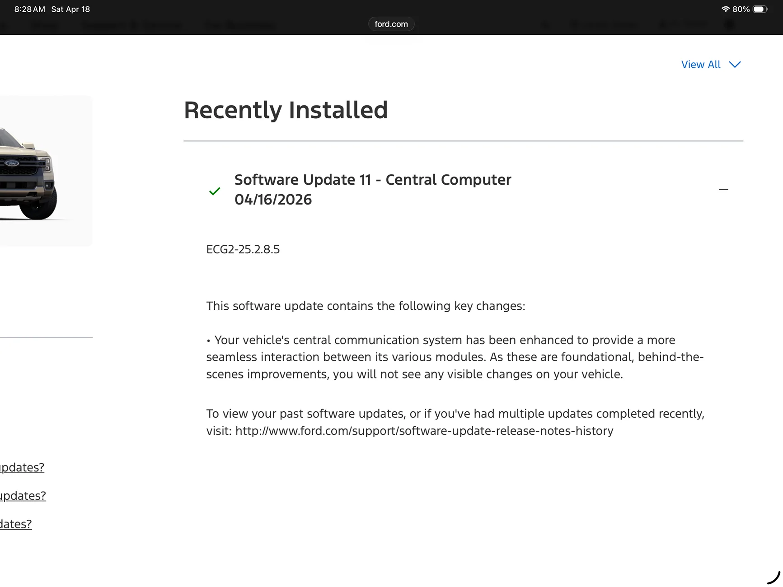The height and width of the screenshot is (587, 783).
Task: Tap the 8:28 AM clock
Action: tap(30, 9)
